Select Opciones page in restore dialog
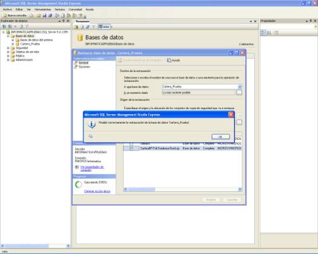This screenshot has width=318, height=254. (84, 67)
